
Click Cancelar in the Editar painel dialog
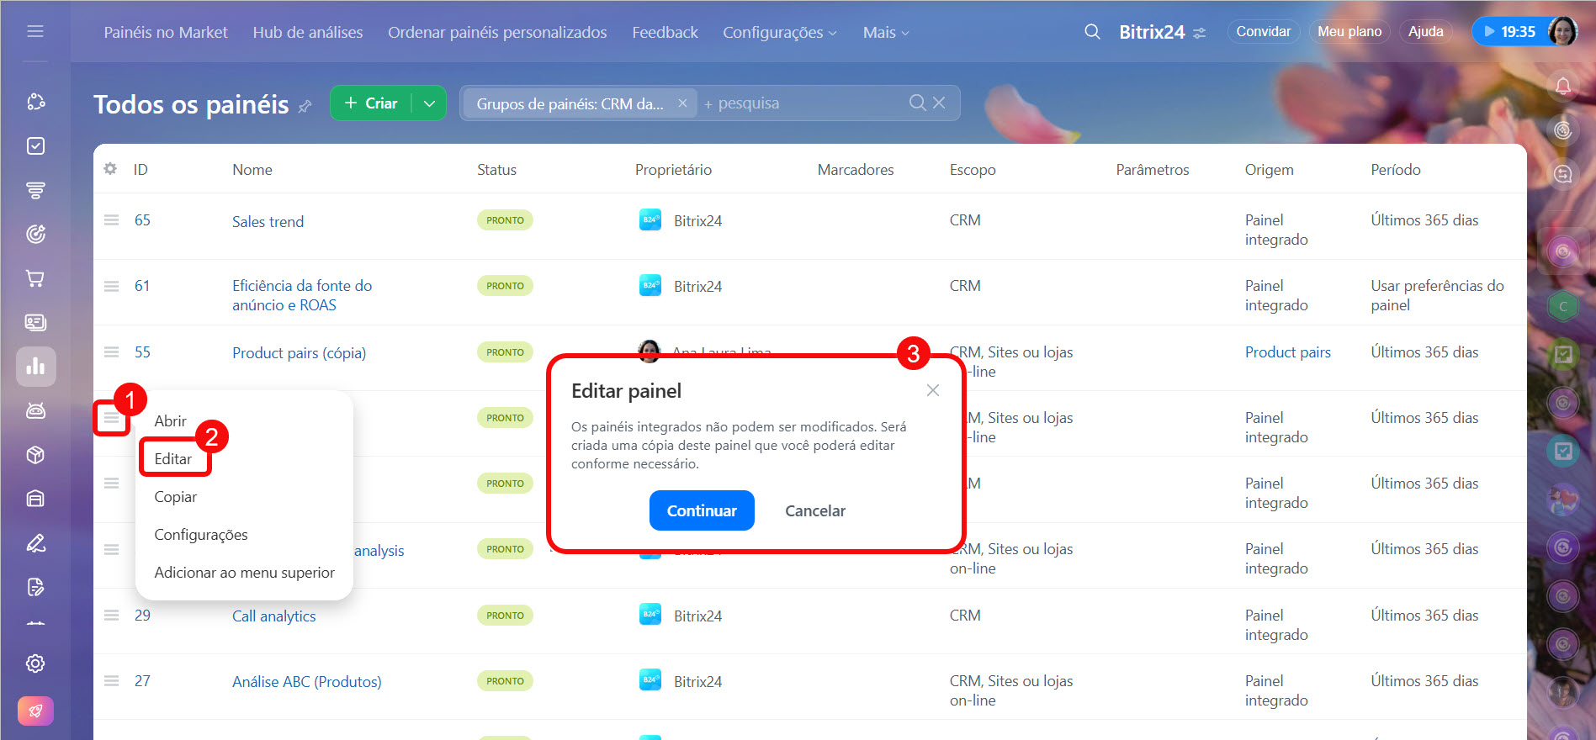[x=814, y=510]
